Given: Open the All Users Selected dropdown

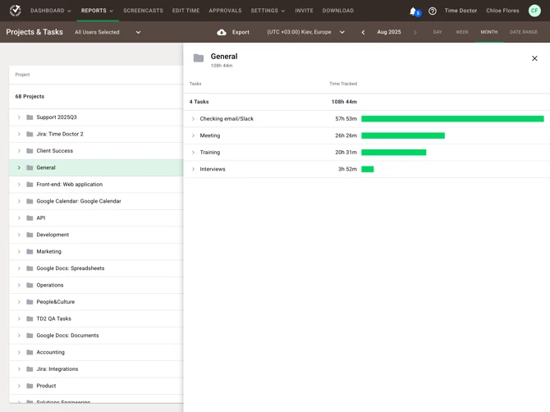Looking at the screenshot, I should pyautogui.click(x=108, y=32).
